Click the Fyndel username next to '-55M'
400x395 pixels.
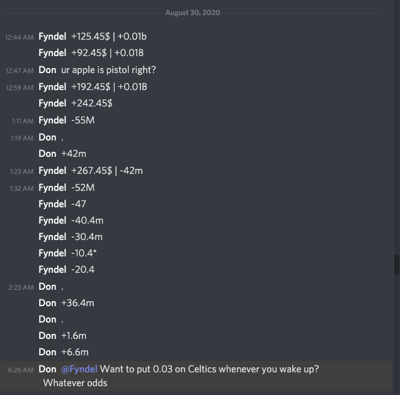(52, 120)
